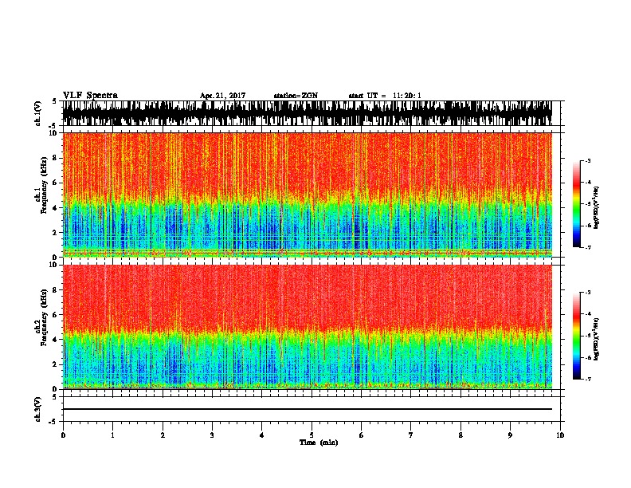Click the "-7" label on ch.2 color bar
This screenshot has height=488, width=631.
click(x=588, y=380)
